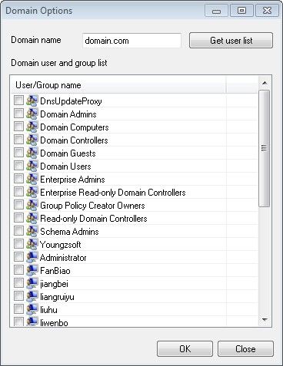Click the Get user list button

pos(231,40)
